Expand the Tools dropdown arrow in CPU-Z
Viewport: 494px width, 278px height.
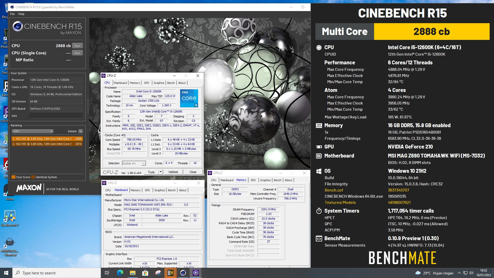tap(161, 172)
